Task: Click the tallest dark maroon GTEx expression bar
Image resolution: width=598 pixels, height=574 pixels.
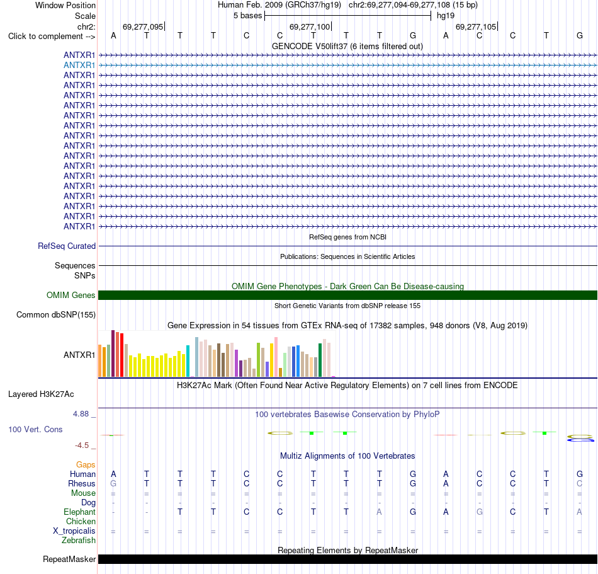Action: coord(113,353)
